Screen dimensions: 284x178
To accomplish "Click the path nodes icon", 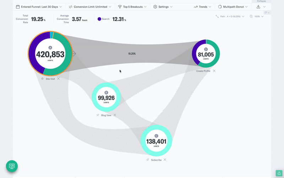I will point(217,16).
